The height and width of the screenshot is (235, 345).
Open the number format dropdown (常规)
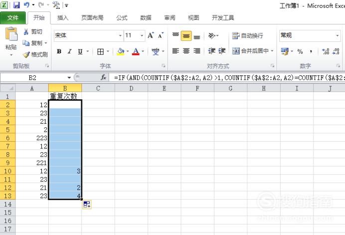pyautogui.click(x=337, y=35)
